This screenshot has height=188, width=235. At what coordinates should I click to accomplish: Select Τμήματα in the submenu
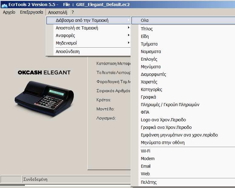183,44
